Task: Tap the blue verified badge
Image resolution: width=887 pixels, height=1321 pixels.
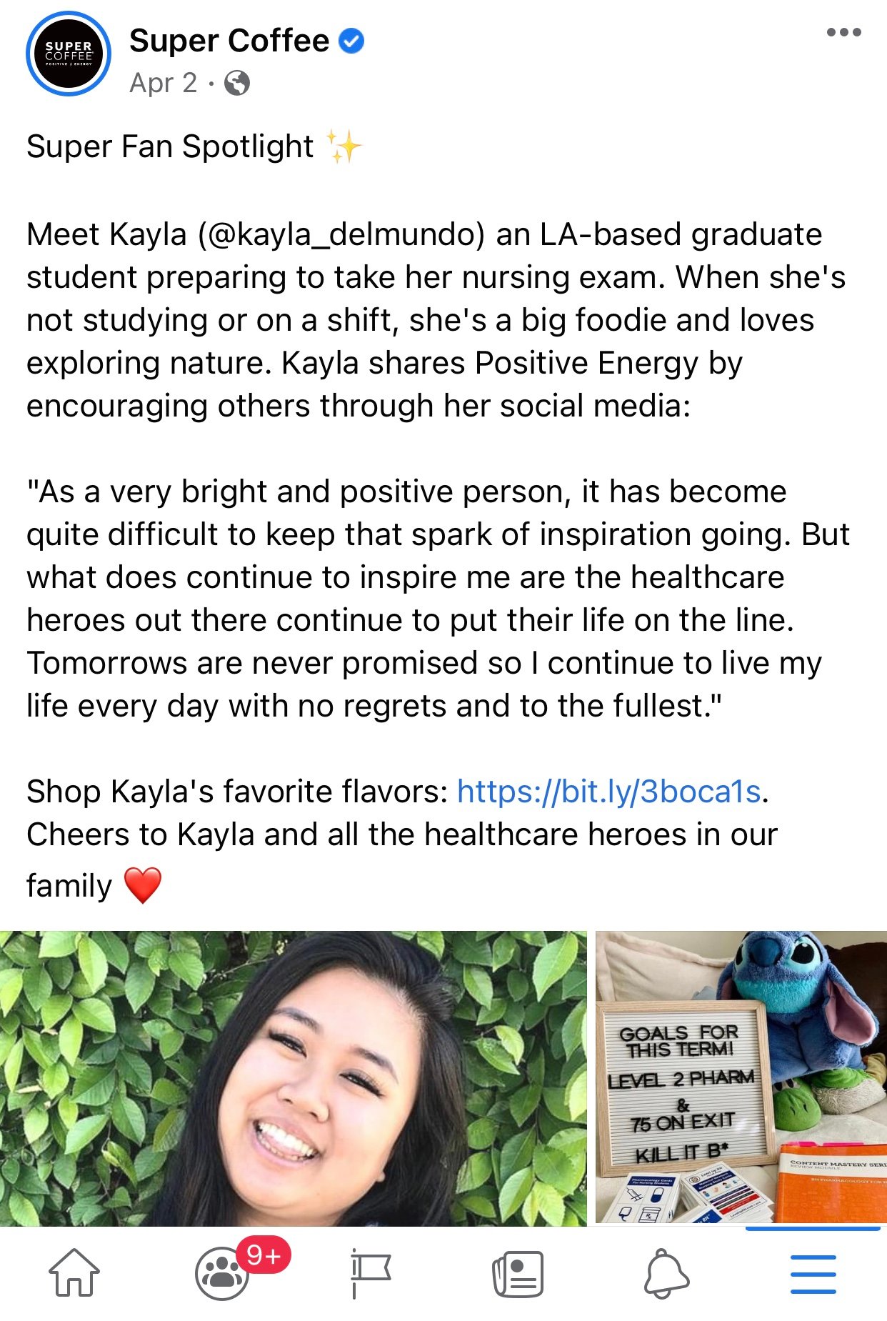Action: point(351,41)
